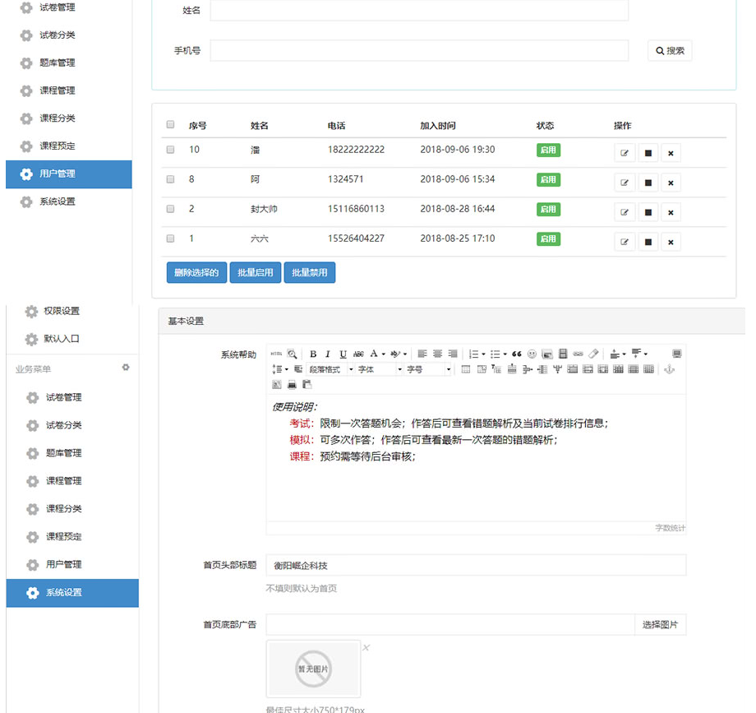The height and width of the screenshot is (713, 756).
Task: Go to 默认入口 in the sidebar
Action: coord(62,339)
